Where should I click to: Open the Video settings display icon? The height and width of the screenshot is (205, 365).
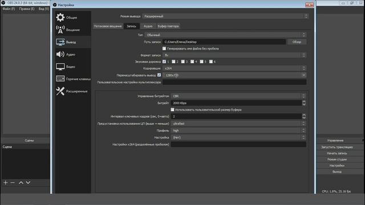click(x=60, y=67)
